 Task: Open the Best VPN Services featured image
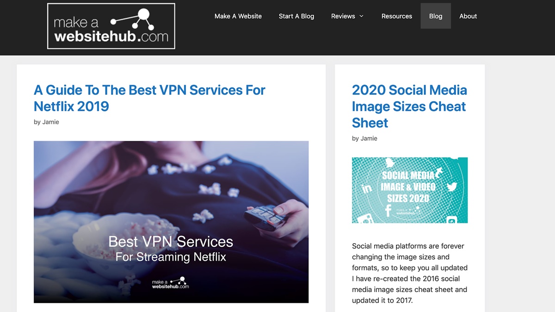pos(171,222)
